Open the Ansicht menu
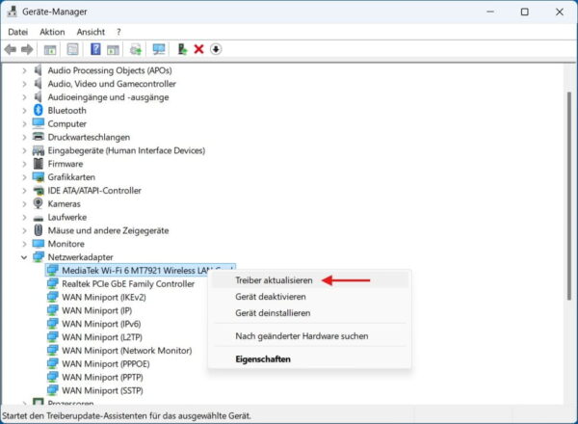Viewport: 578px width, 424px height. pos(91,32)
